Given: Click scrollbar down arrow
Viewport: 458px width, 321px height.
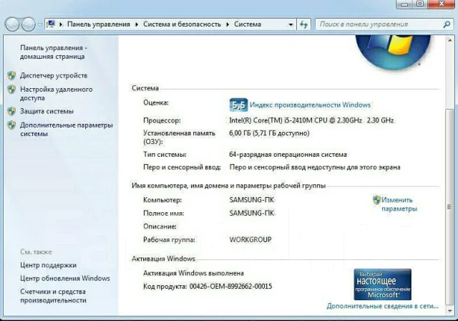Looking at the screenshot, I should coord(449,311).
